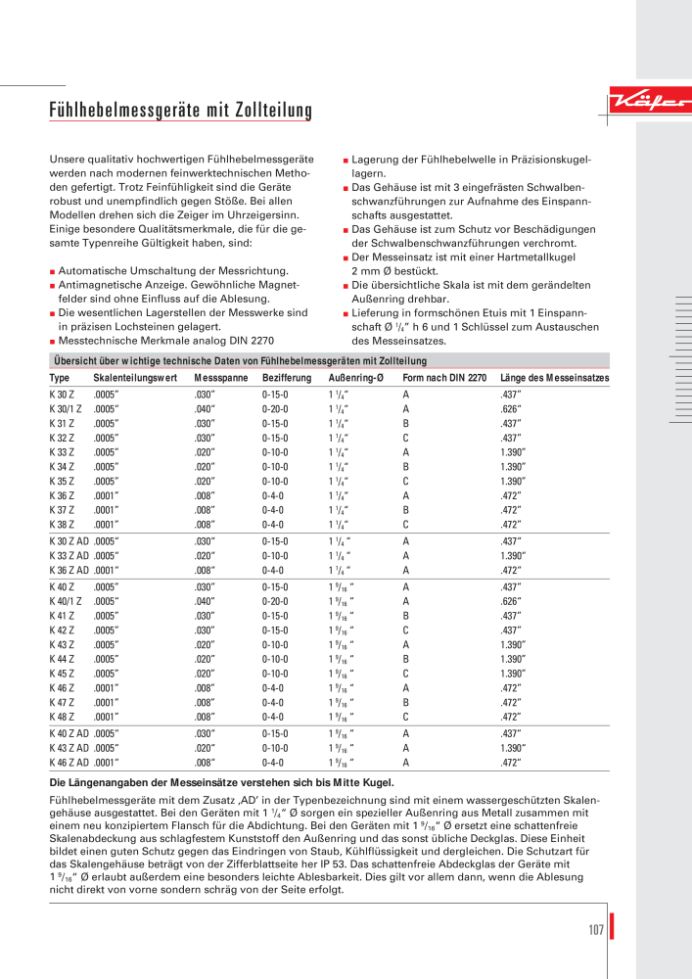This screenshot has height=979, width=692.
Task: Select the 'K 40 Z AD' type cell
Action: point(69,733)
